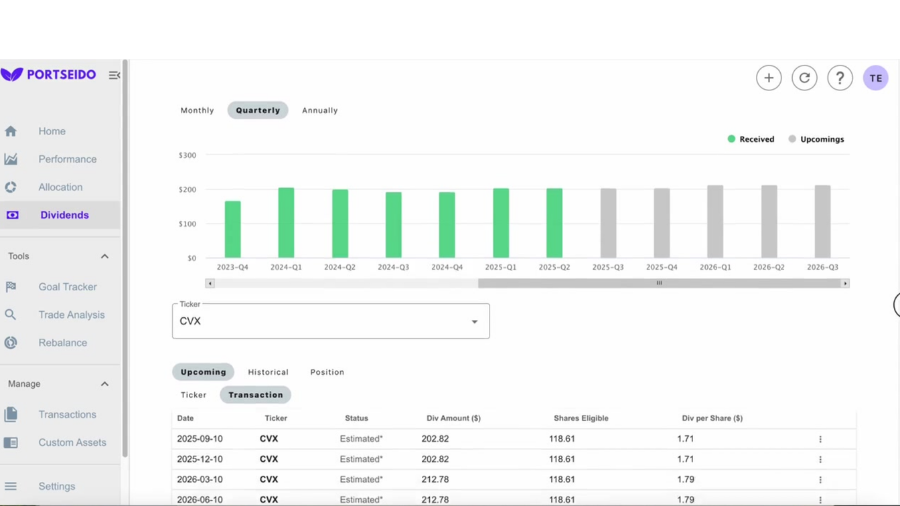Open the Position tab

click(x=327, y=371)
